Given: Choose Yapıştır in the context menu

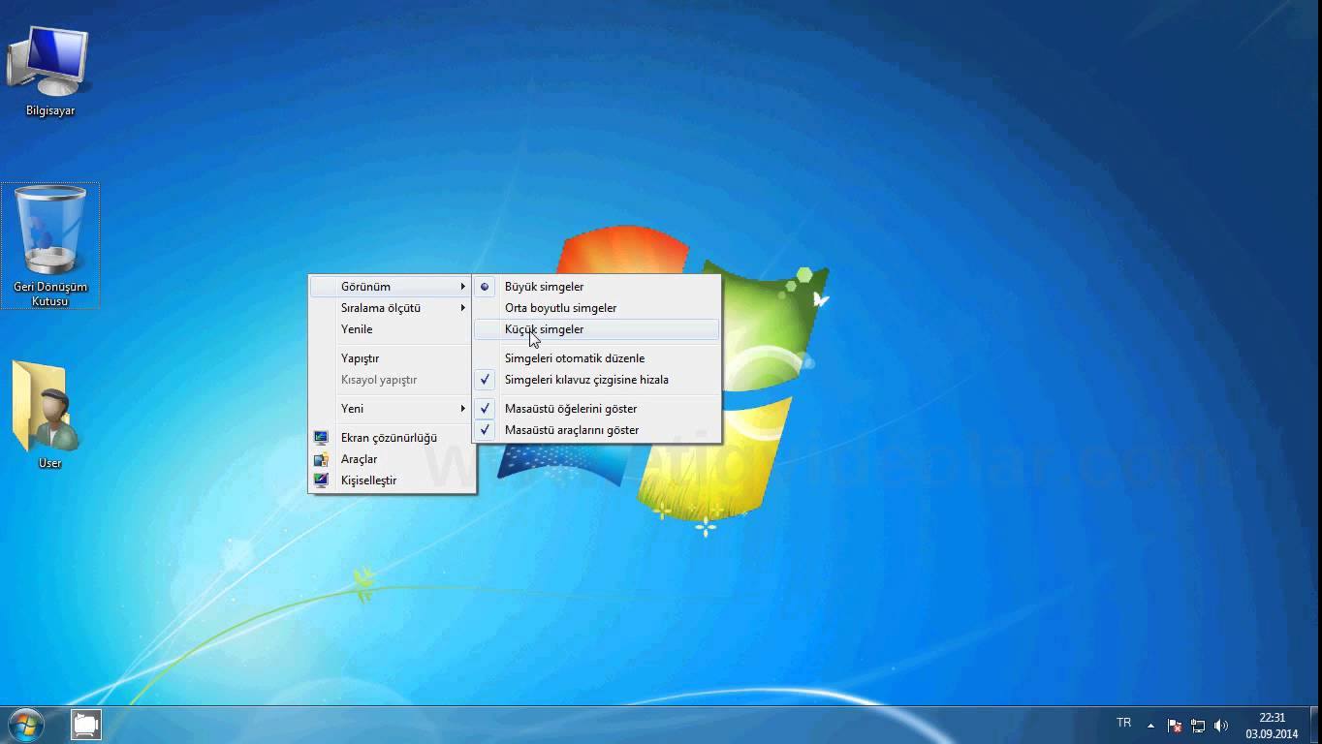Looking at the screenshot, I should pos(392,358).
